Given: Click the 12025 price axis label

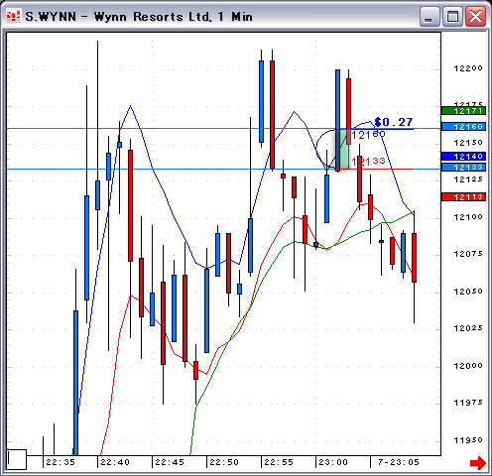Looking at the screenshot, I should (x=468, y=328).
